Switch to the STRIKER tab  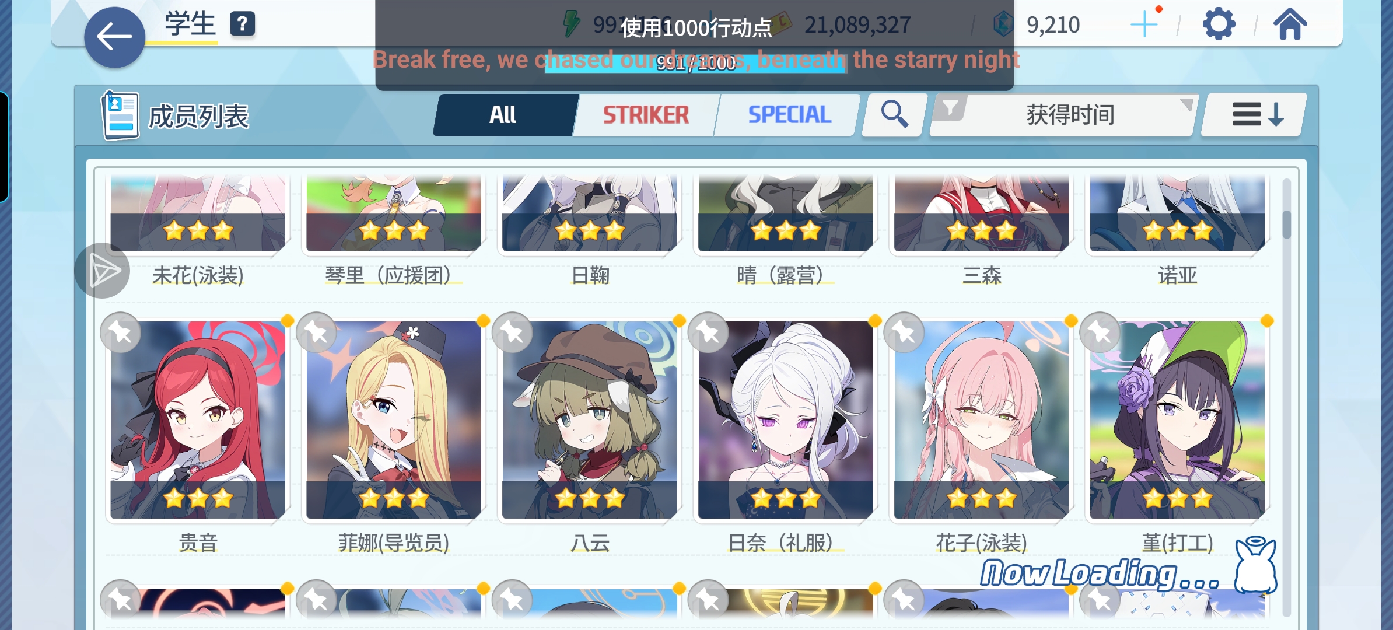[x=646, y=115]
